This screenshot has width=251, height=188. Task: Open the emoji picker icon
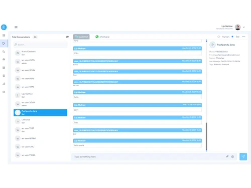point(232,156)
